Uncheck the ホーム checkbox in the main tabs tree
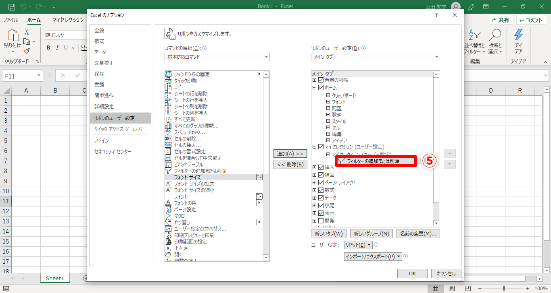This screenshot has width=551, height=293. pyautogui.click(x=321, y=87)
